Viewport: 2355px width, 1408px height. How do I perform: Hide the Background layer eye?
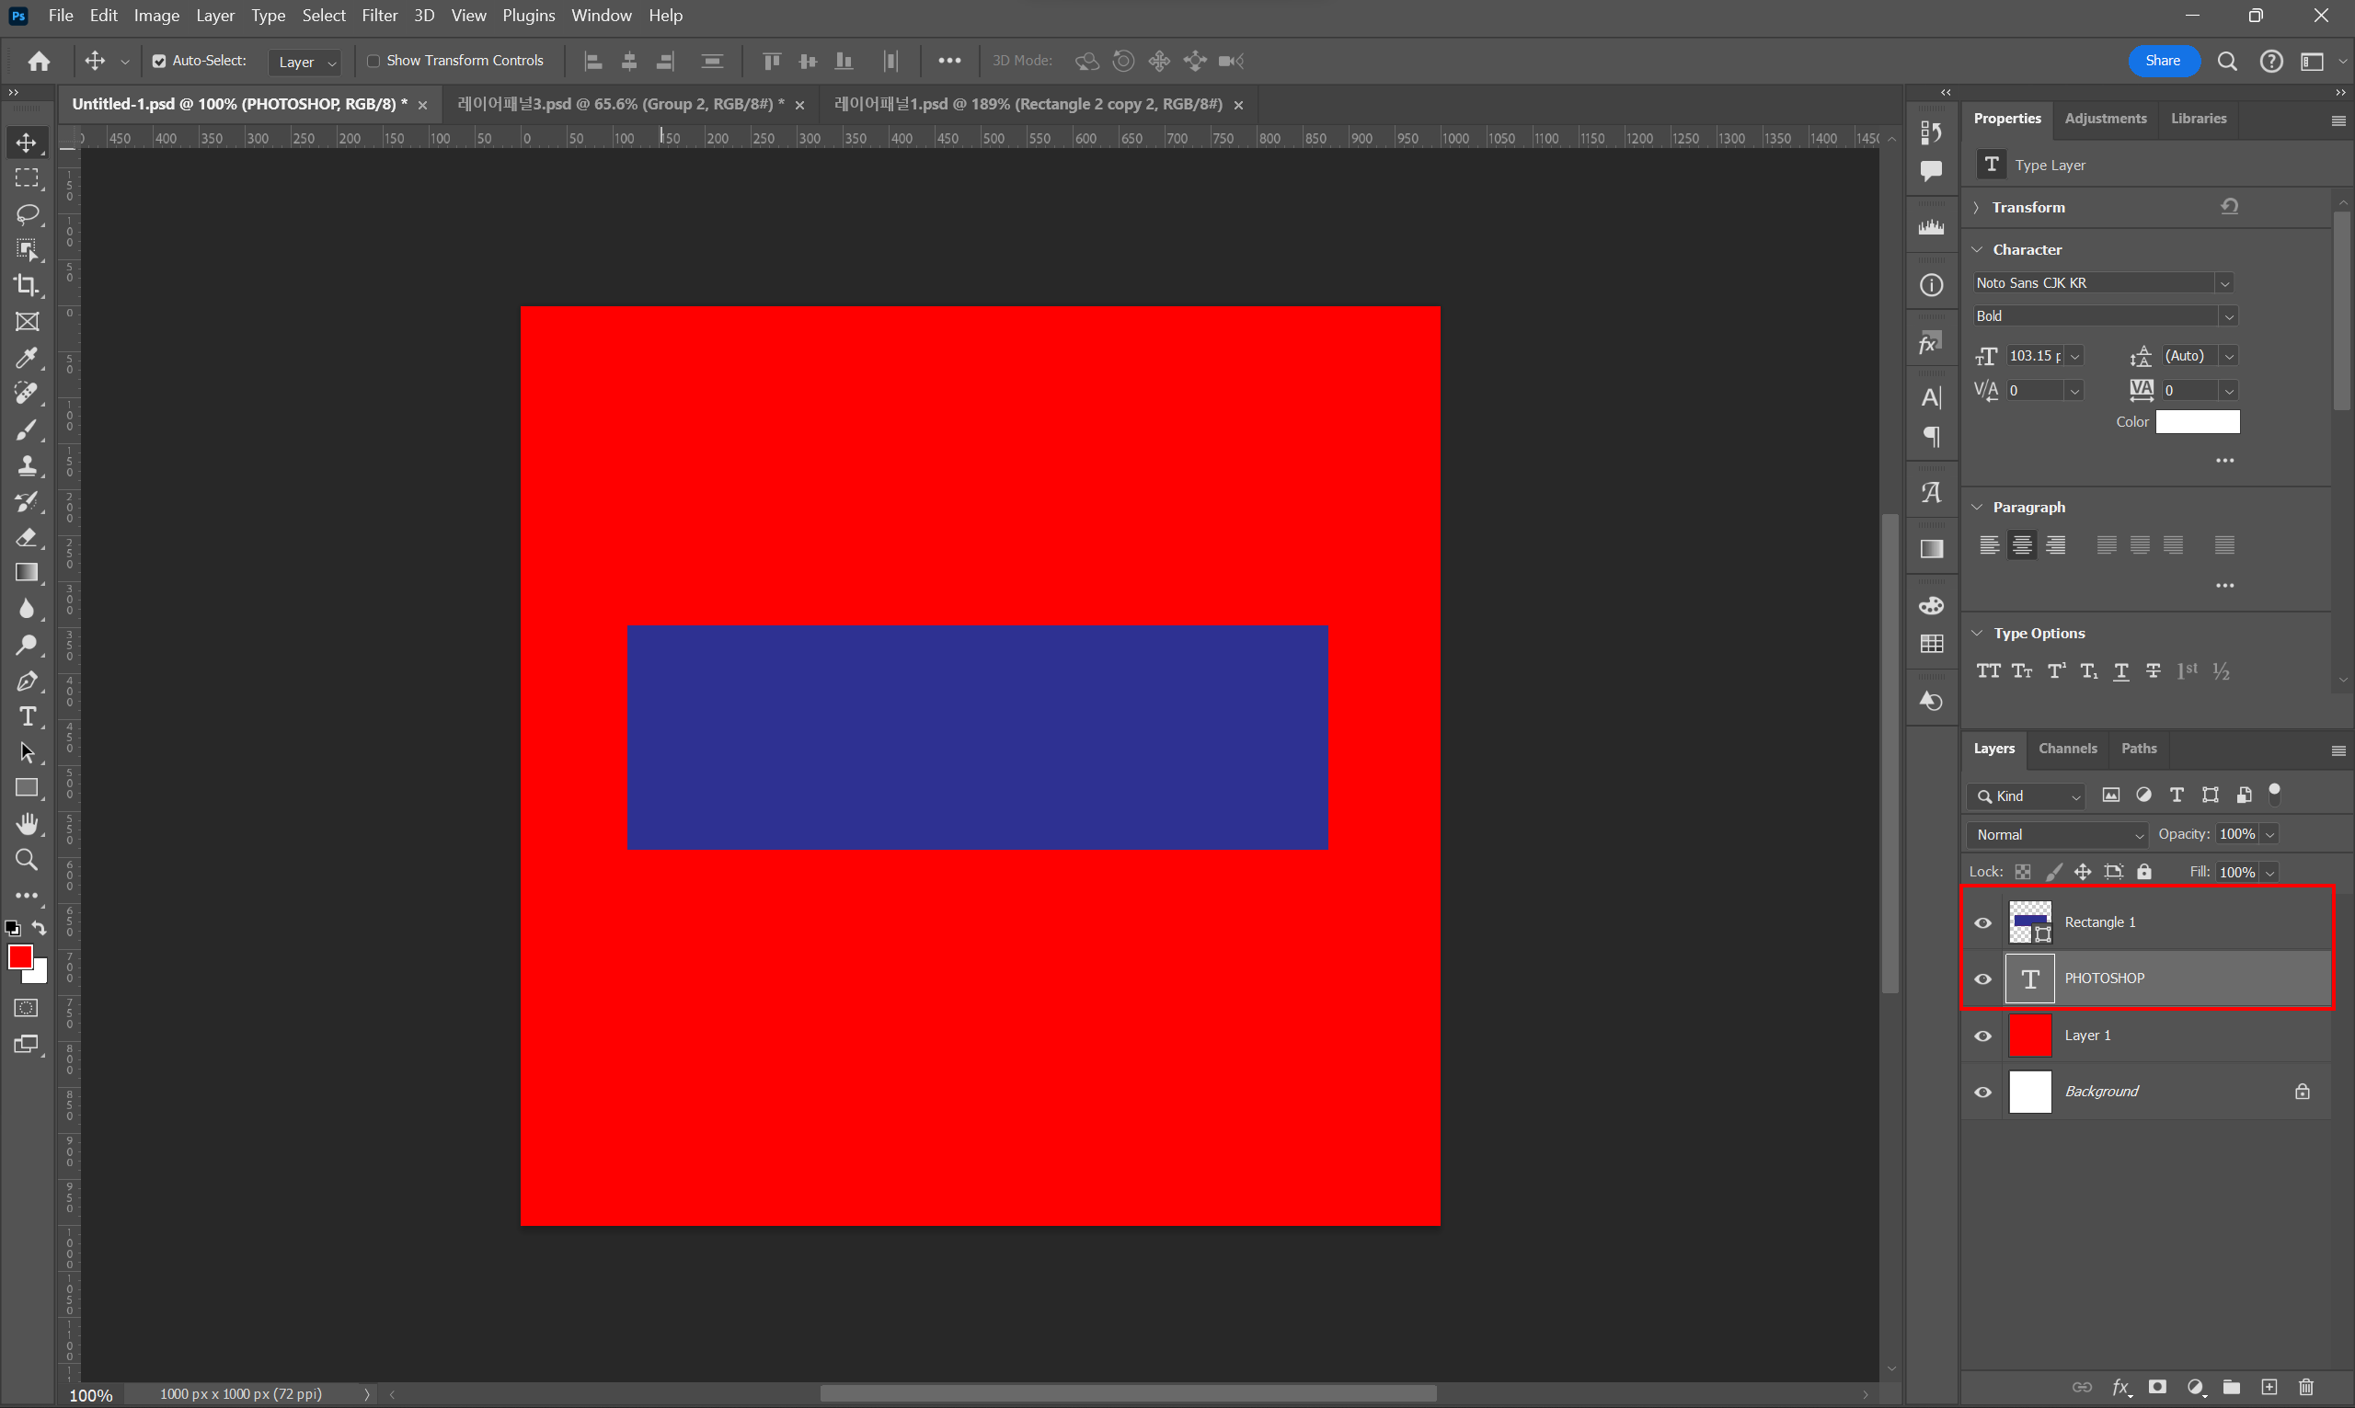[x=1982, y=1091]
